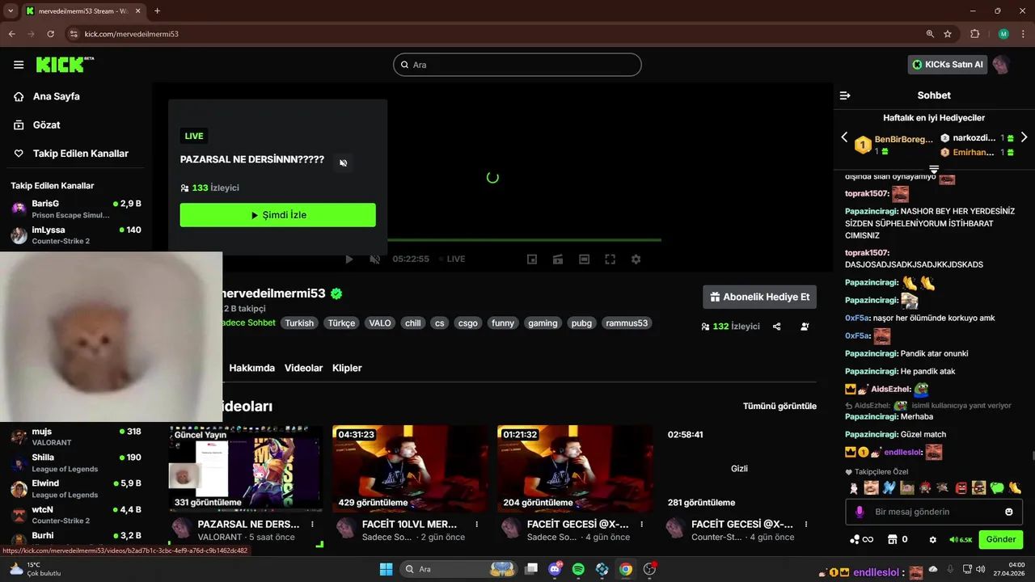Open Shilla League of Legends channel
This screenshot has width=1035, height=582.
tap(76, 463)
